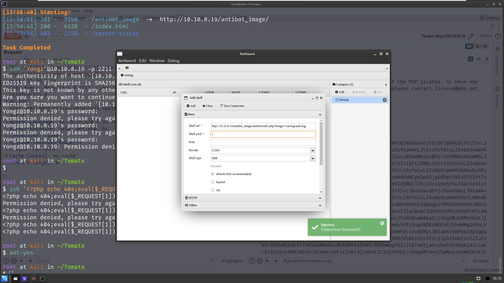
Task: Toggle non-printable \n characters in Burp
Action: point(479,59)
